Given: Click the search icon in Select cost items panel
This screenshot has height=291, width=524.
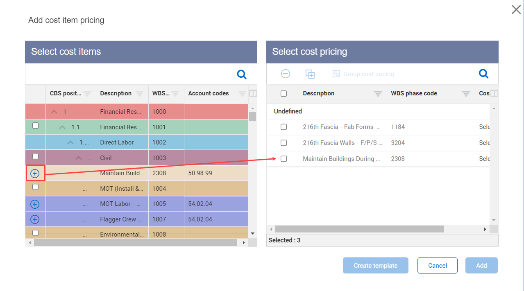Looking at the screenshot, I should (x=241, y=74).
